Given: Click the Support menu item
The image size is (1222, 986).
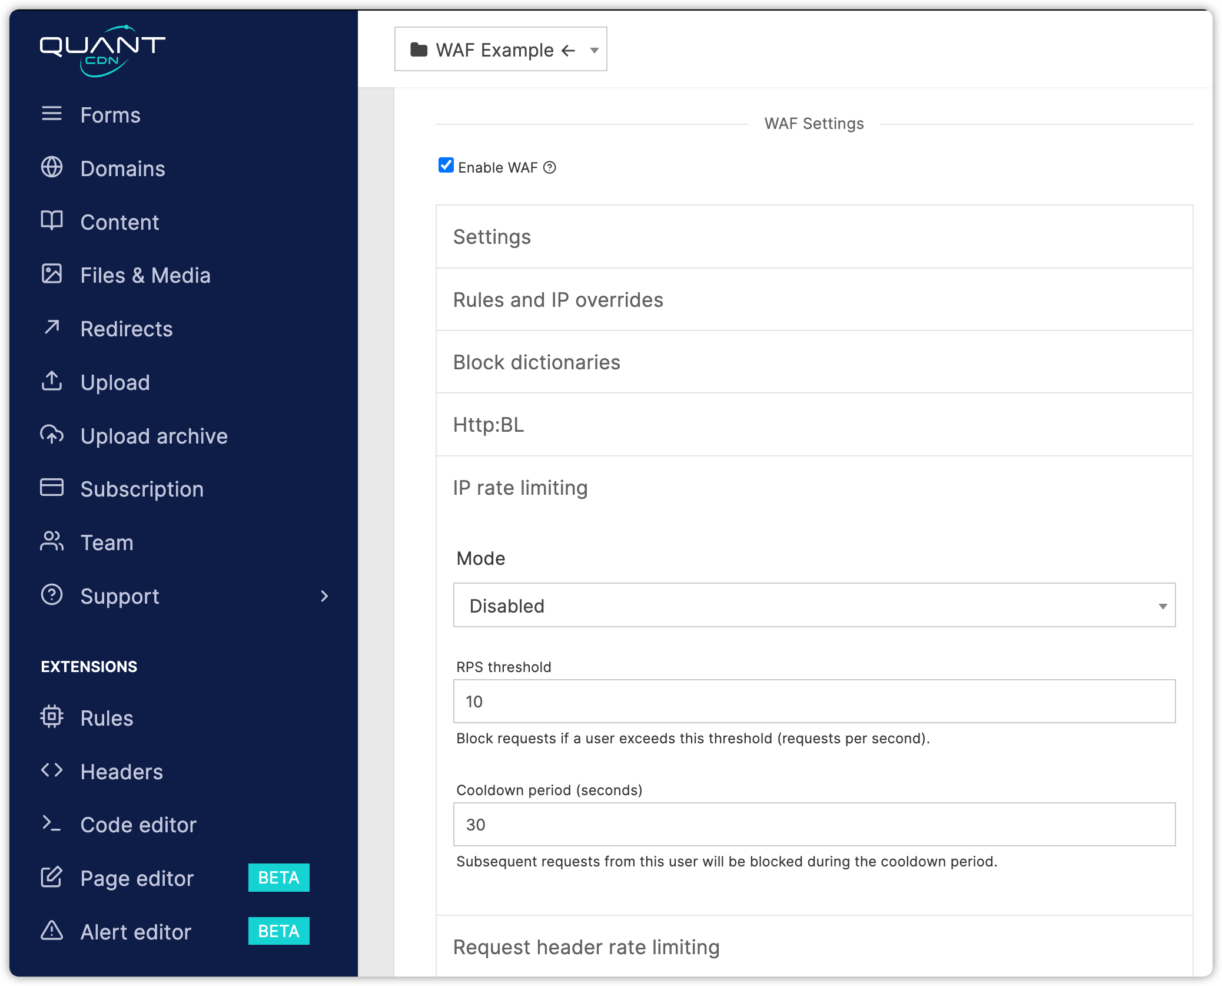Looking at the screenshot, I should [x=119, y=595].
